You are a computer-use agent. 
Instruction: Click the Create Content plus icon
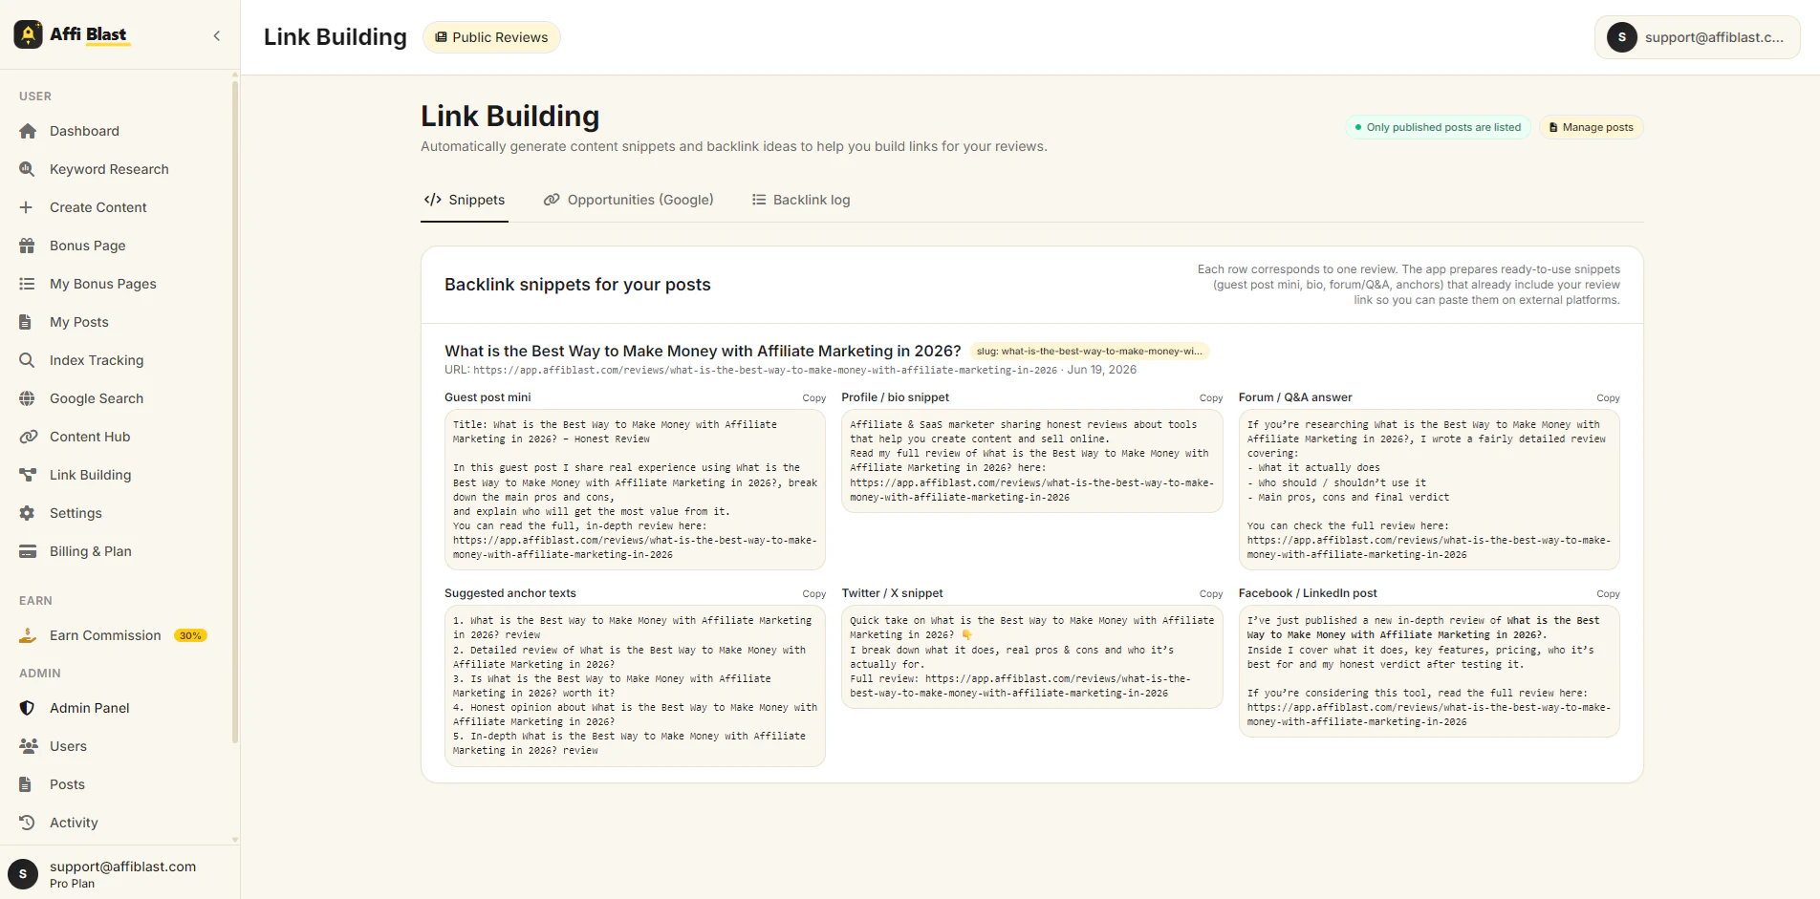point(27,207)
